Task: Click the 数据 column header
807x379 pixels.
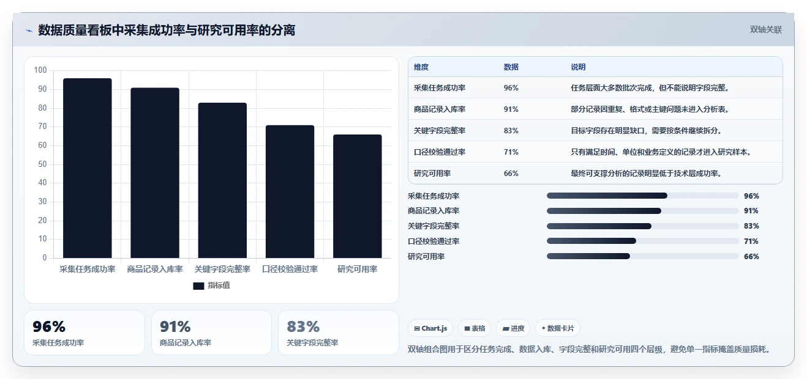Action: (511, 67)
